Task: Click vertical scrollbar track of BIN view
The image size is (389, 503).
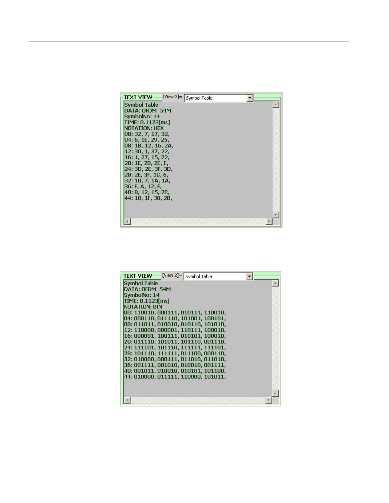Action: tap(275, 338)
